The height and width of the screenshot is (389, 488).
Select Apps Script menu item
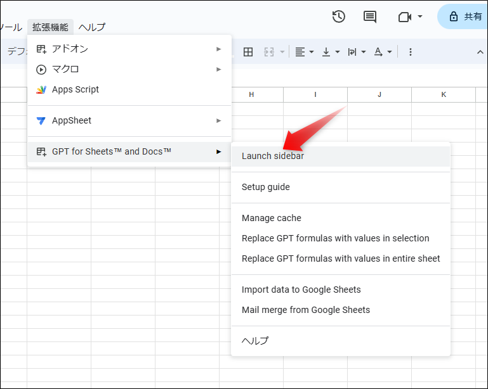point(129,89)
